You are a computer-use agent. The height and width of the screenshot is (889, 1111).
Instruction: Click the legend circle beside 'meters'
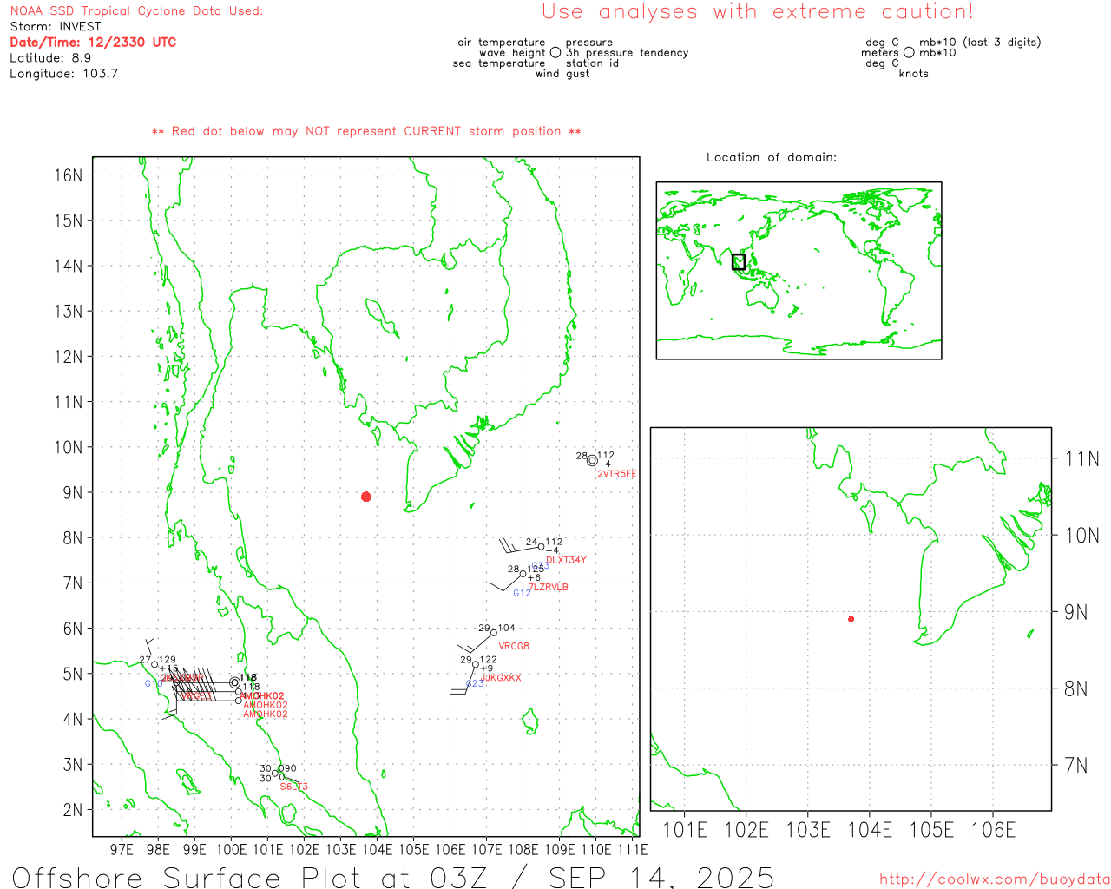click(909, 53)
